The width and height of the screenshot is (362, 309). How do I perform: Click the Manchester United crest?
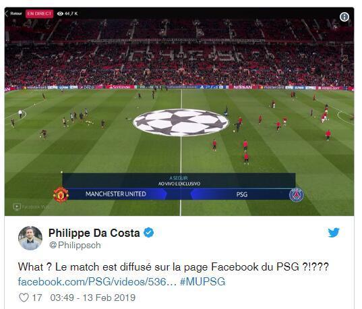(x=61, y=195)
